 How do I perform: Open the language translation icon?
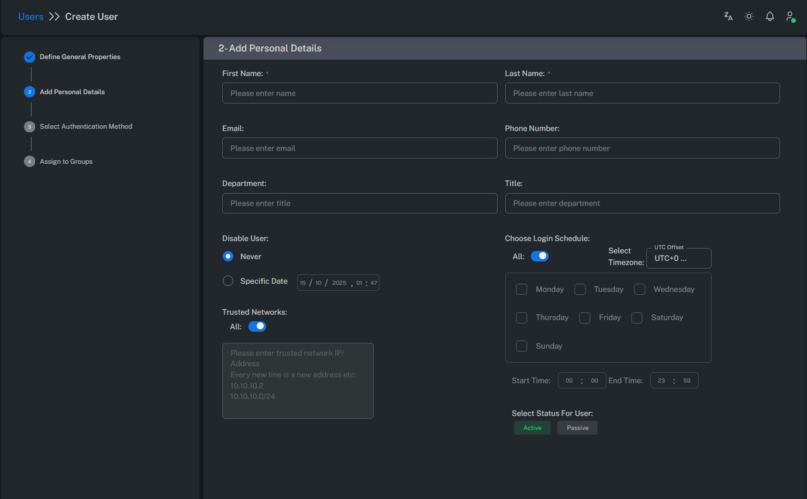(x=727, y=16)
